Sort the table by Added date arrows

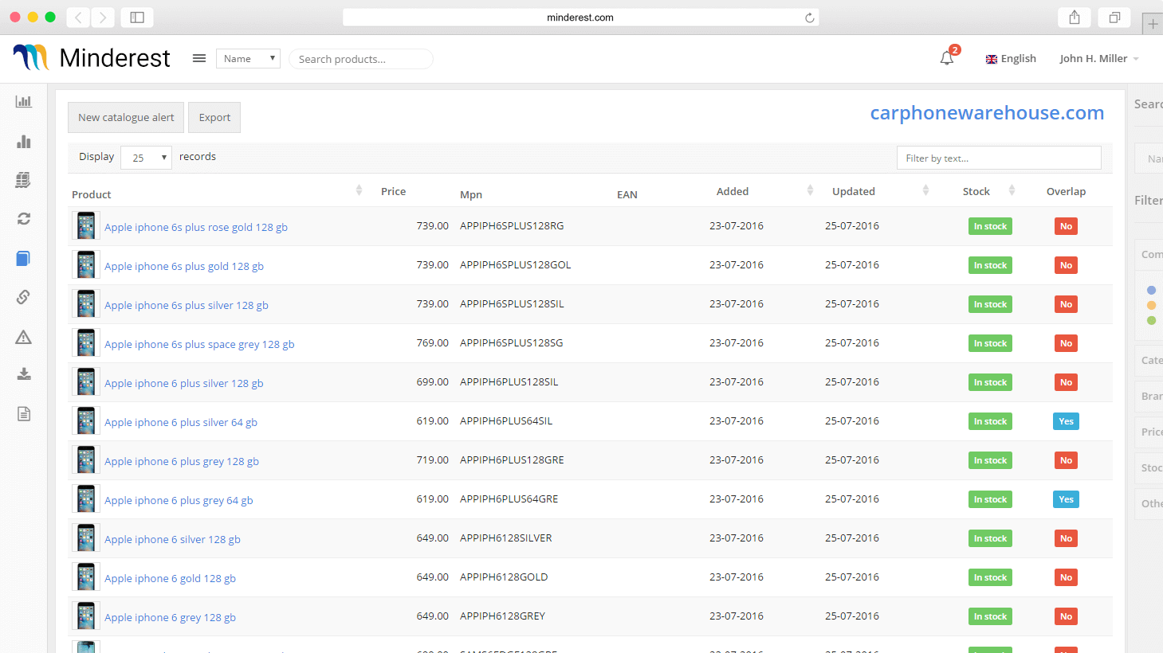point(810,190)
